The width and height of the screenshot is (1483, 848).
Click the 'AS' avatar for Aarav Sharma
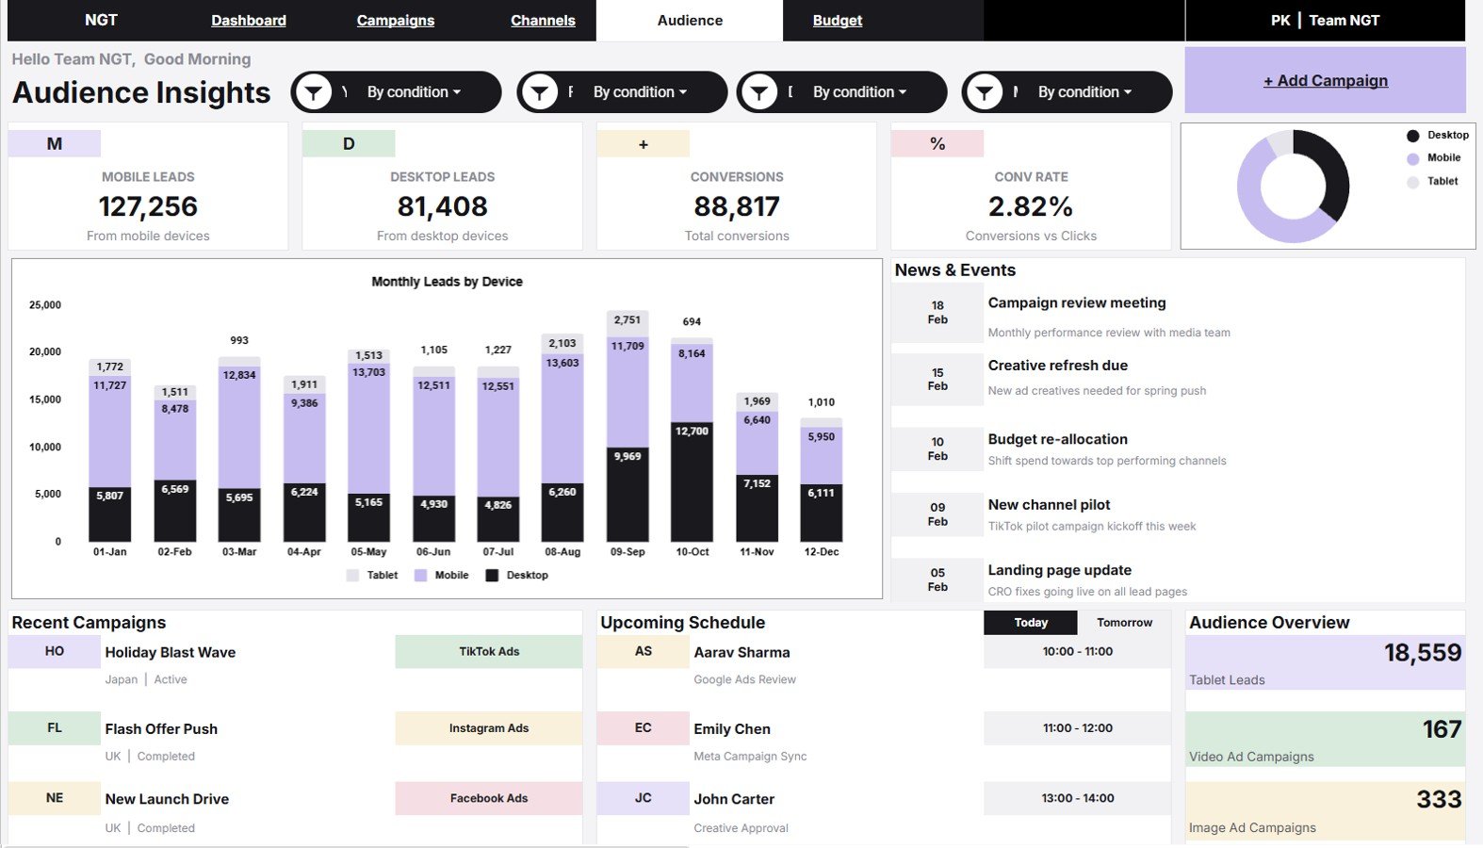tap(644, 651)
